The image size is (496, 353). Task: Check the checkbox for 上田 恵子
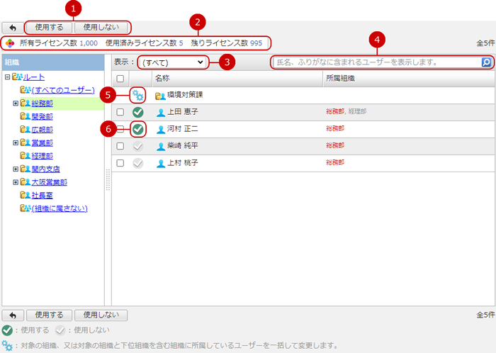(x=120, y=112)
